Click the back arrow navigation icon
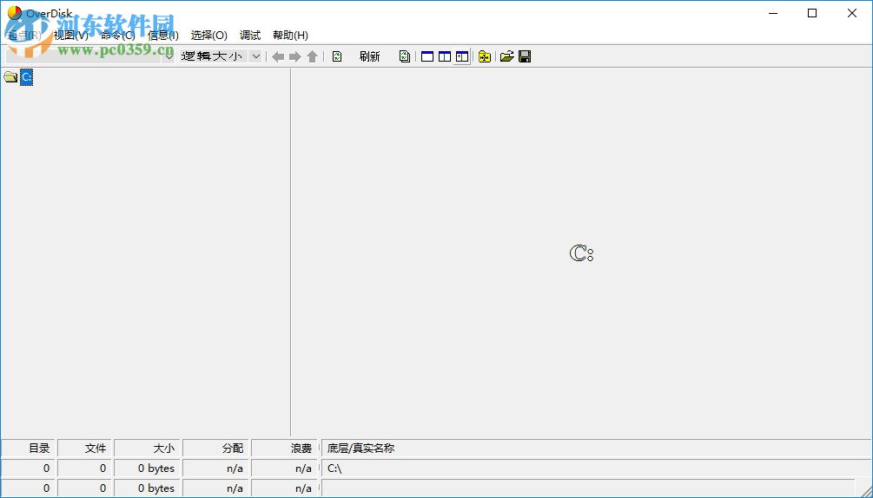873x498 pixels. pos(278,56)
